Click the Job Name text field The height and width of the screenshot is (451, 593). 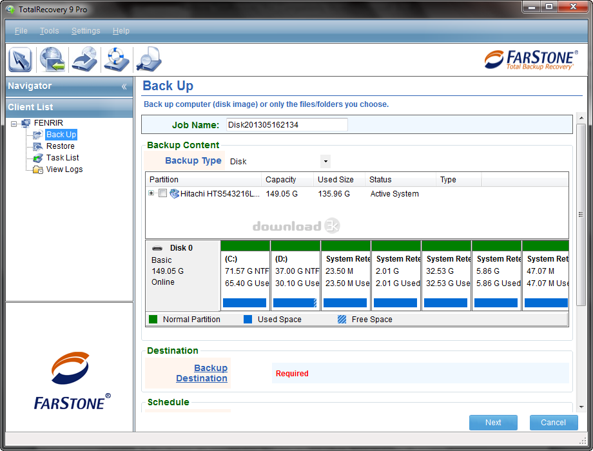coord(286,125)
